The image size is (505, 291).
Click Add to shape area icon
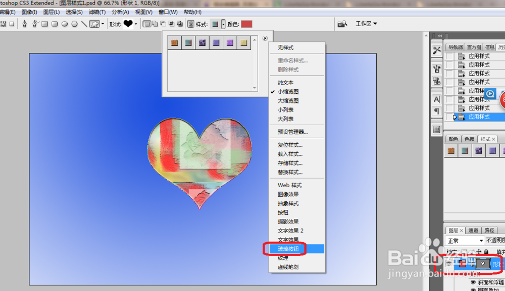point(155,24)
